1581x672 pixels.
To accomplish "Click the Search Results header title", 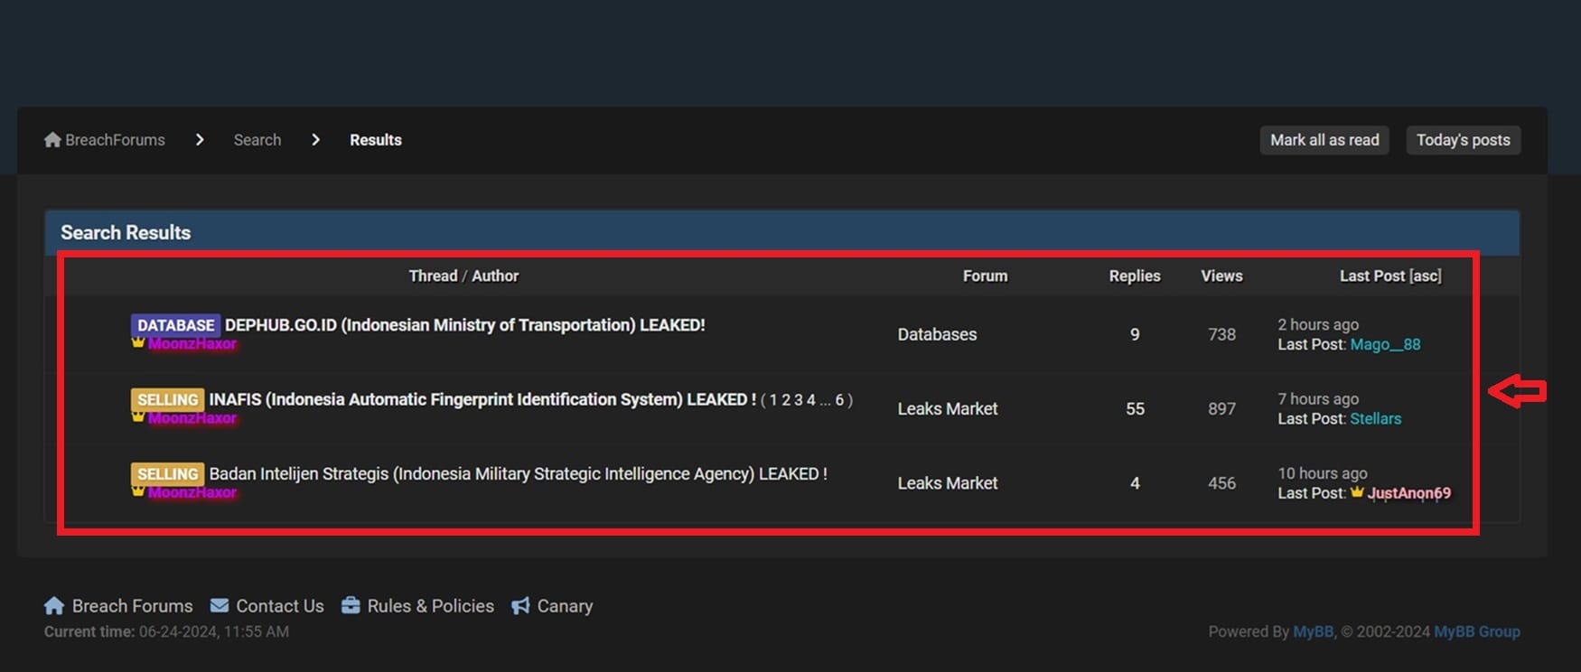I will tap(126, 232).
